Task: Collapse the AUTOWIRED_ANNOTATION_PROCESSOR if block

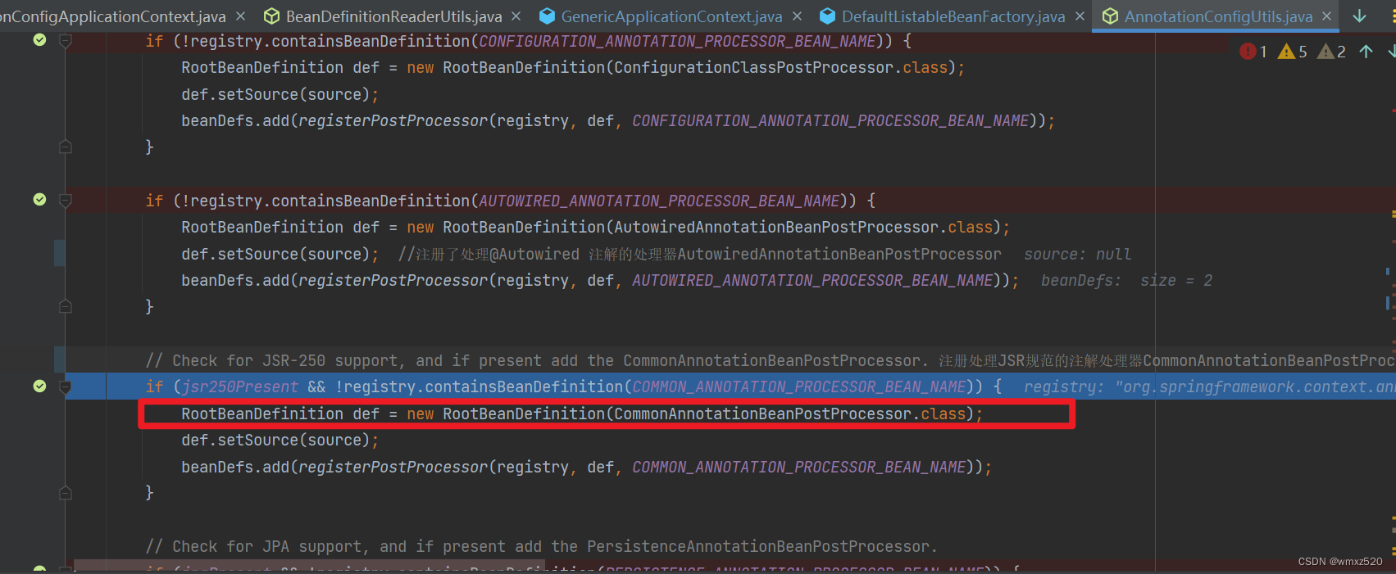Action: pos(66,200)
